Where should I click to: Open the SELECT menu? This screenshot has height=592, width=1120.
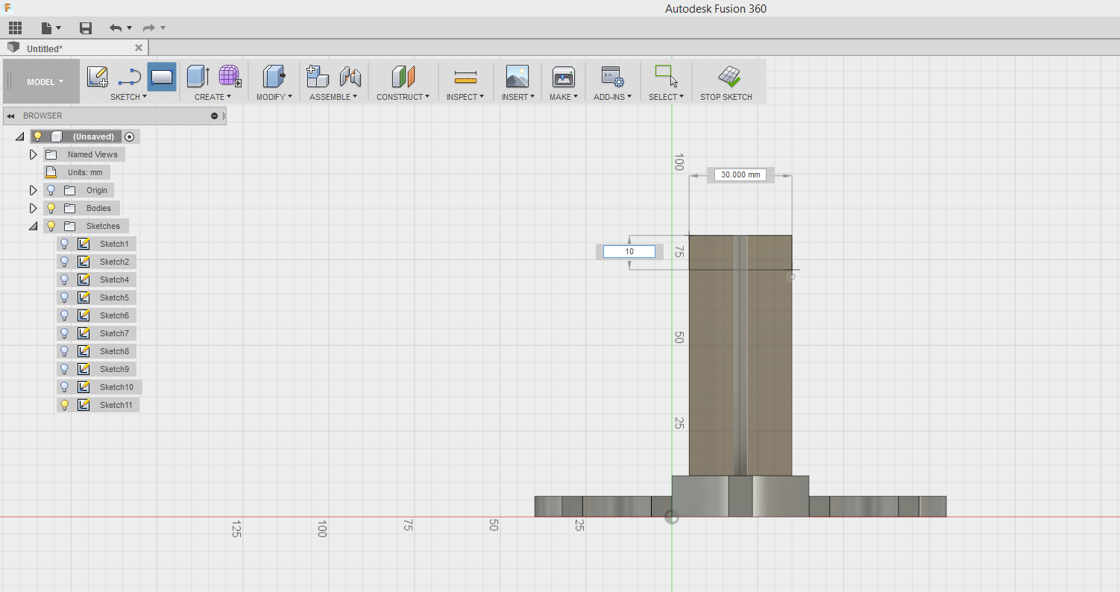pos(666,97)
